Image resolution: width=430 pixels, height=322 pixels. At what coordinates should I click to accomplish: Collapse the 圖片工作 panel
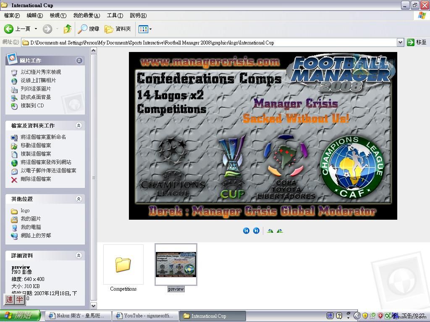point(79,60)
